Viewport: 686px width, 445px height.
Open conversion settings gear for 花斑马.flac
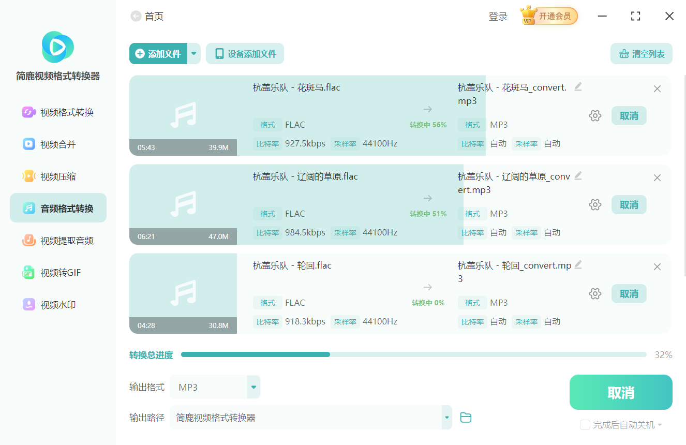point(595,115)
